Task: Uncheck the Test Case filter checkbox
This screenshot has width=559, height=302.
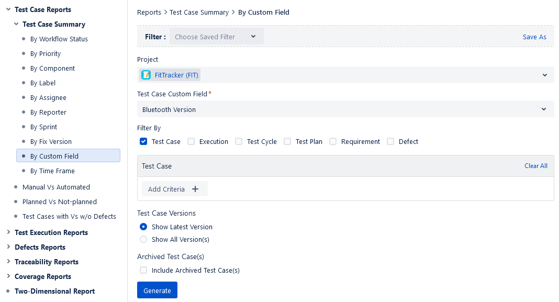Action: 143,141
